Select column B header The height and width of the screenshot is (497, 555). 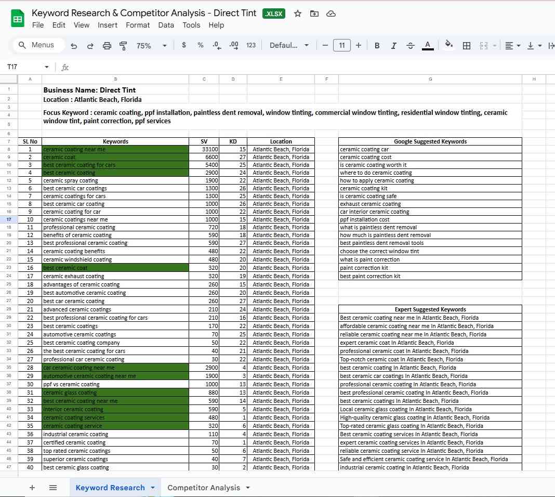pyautogui.click(x=115, y=80)
